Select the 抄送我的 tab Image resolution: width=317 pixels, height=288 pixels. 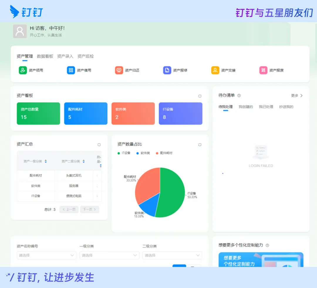[x=286, y=107]
